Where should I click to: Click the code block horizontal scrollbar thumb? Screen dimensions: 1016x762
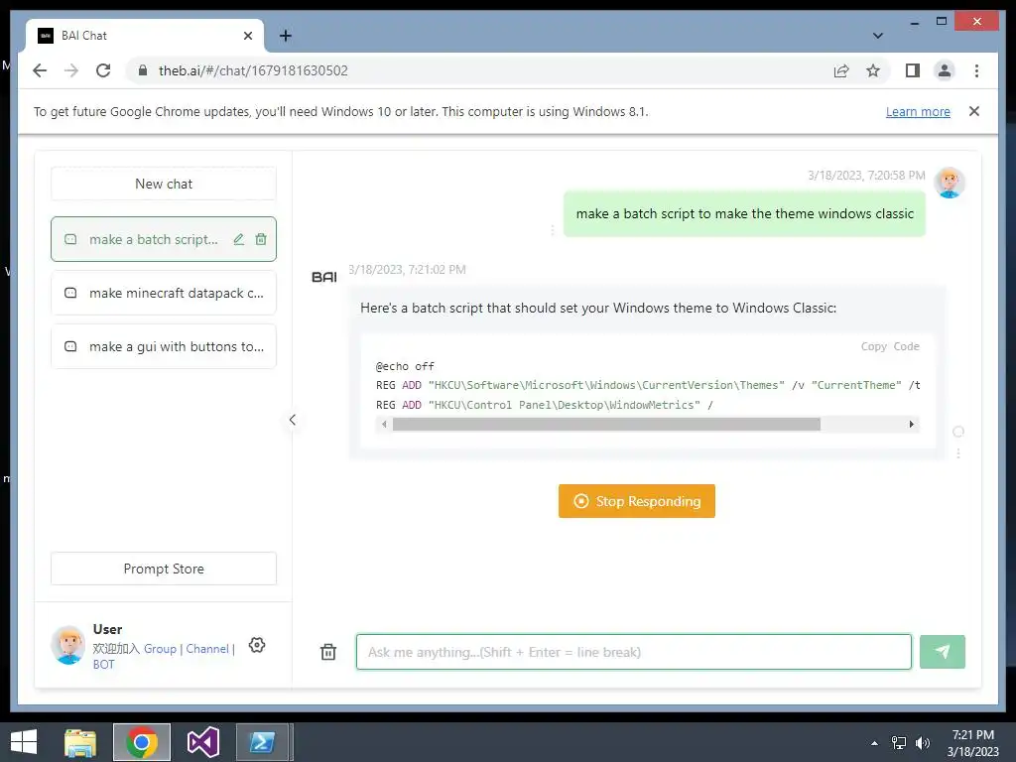[606, 425]
